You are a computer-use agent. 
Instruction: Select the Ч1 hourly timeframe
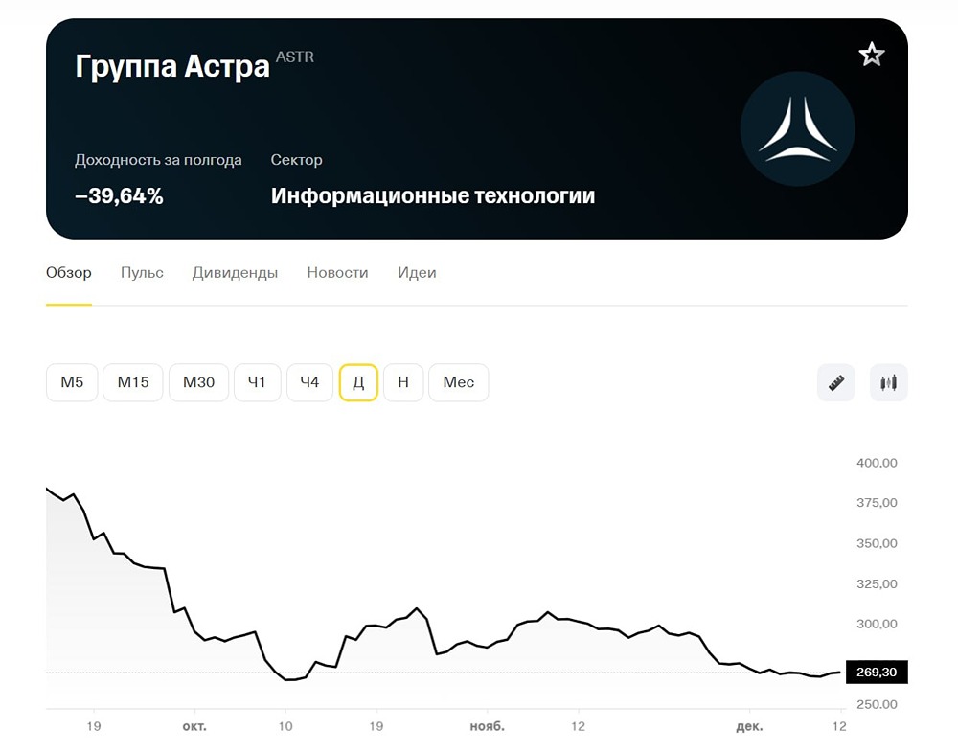[257, 382]
